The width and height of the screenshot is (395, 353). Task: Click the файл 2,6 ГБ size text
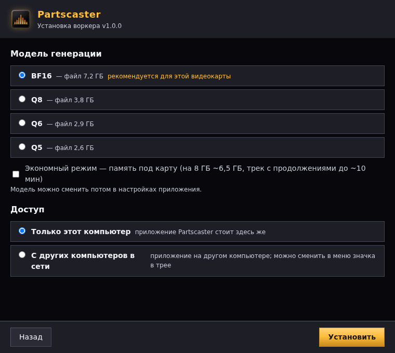coord(74,148)
